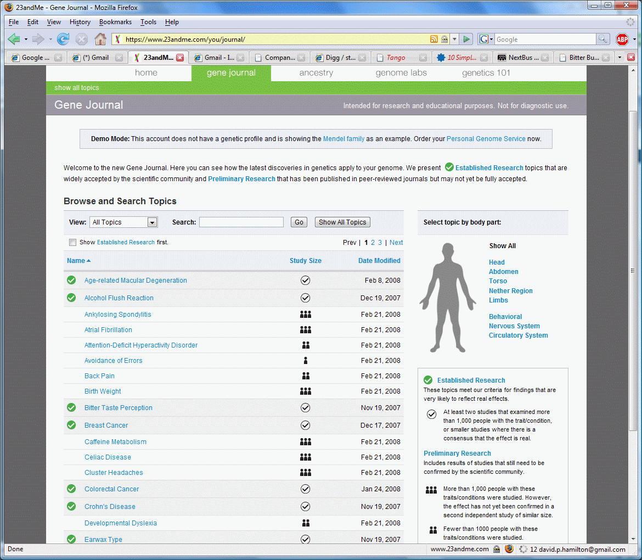Viewport: 642px width, 560px height.
Task: Open the View All Topics dropdown
Action: pos(123,222)
